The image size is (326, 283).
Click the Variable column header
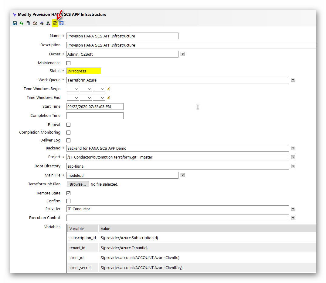point(83,229)
